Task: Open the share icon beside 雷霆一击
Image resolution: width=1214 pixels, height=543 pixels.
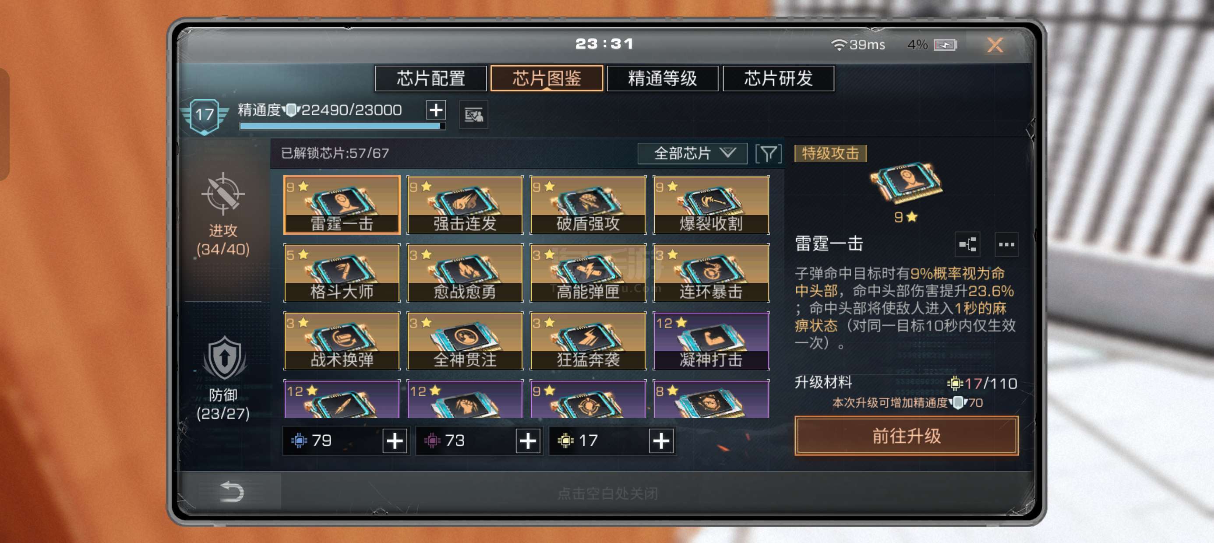Action: pos(967,244)
